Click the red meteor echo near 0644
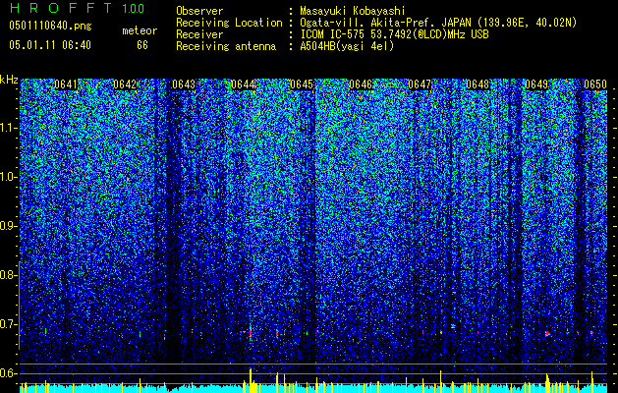This screenshot has width=618, height=393. pos(250,333)
